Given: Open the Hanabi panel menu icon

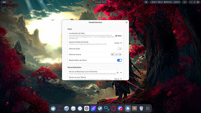Looking at the screenshot, I should [x=146, y=2].
